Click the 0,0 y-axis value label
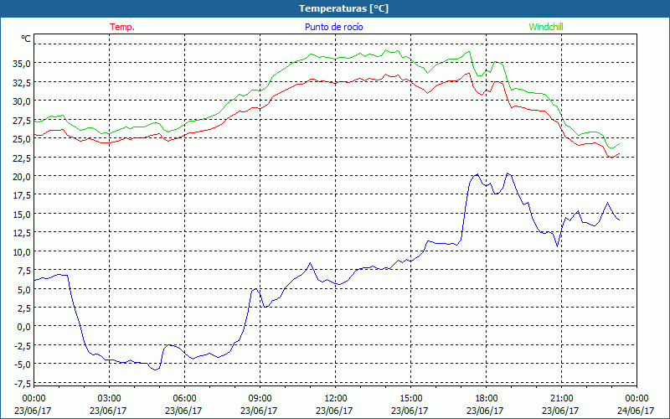This screenshot has width=670, height=419. pyautogui.click(x=23, y=328)
